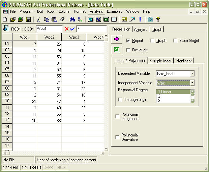Screen dimensions: 209x172
Task: Click the second open folder toolbar icon
Action: pos(21,19)
